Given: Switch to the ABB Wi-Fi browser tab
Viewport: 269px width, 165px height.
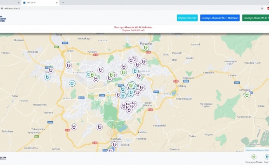Looking at the screenshot, I should (41, 2).
